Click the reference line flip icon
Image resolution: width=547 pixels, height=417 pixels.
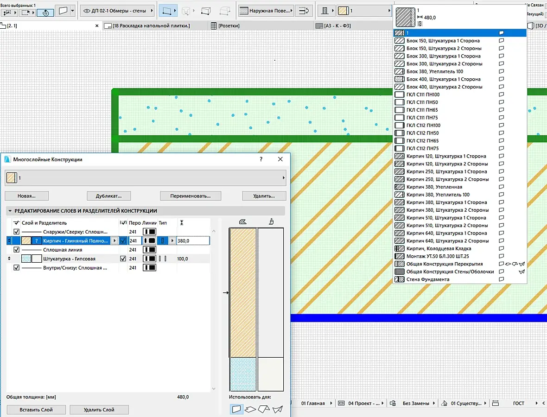coord(303,10)
